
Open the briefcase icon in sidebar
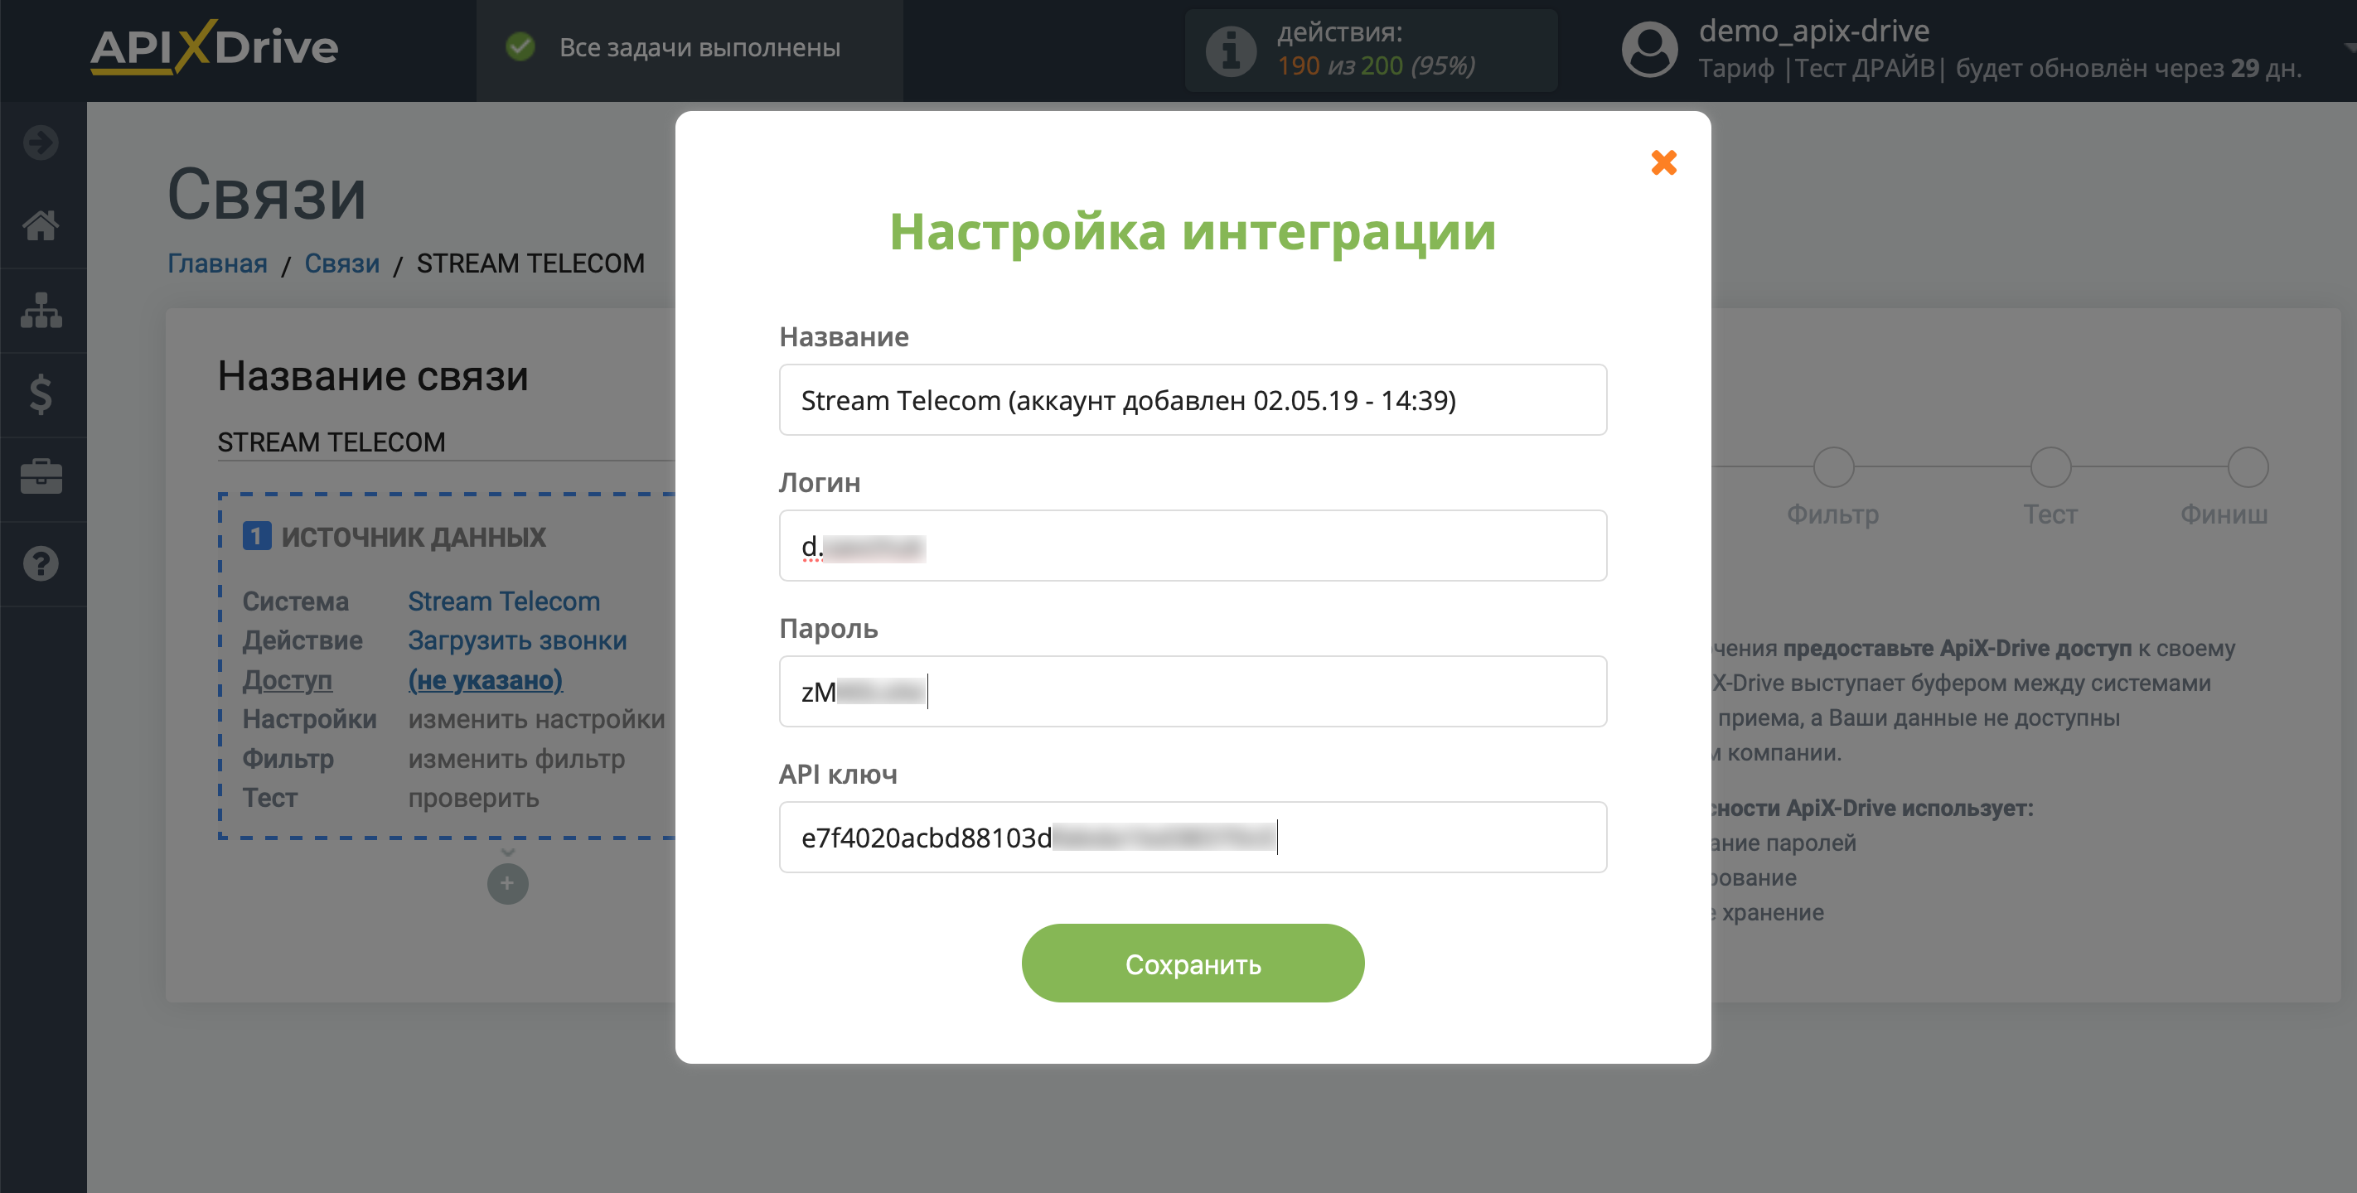pyautogui.click(x=41, y=476)
